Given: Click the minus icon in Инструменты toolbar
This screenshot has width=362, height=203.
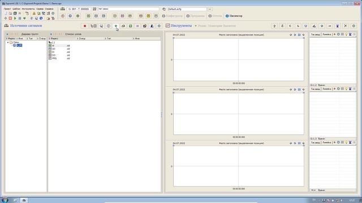Looking at the screenshot, I should (x=330, y=26).
